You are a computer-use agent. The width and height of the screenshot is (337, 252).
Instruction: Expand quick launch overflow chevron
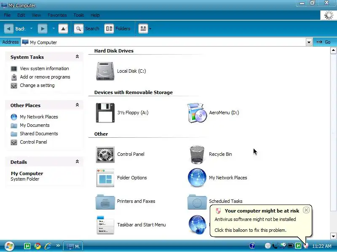coord(58,246)
